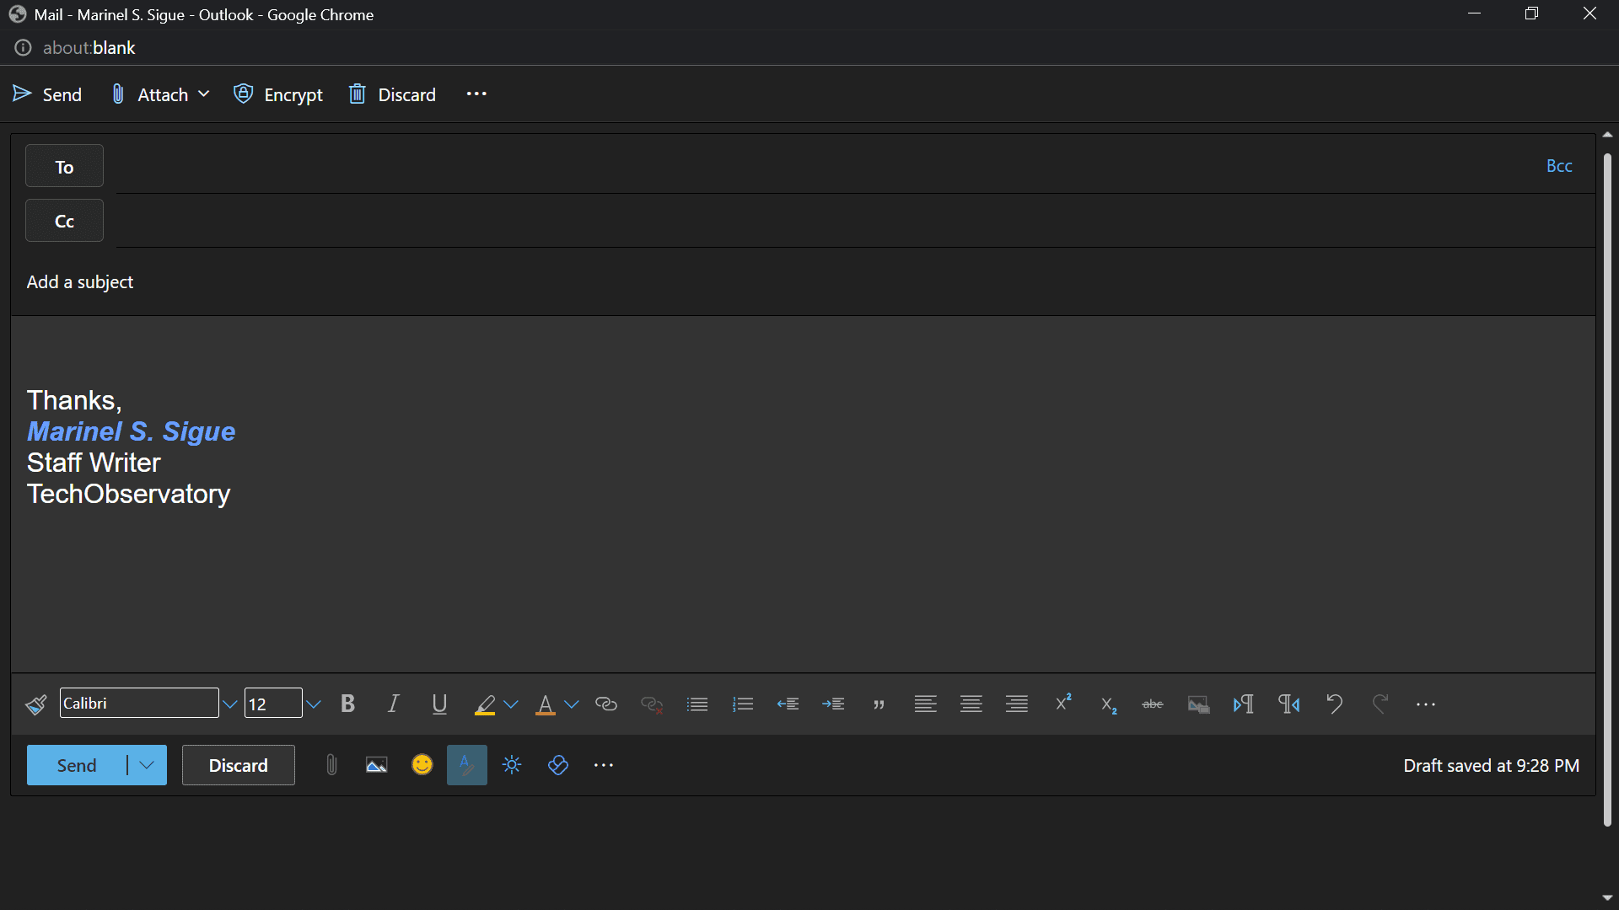Open the Attach menu in top toolbar
This screenshot has height=910, width=1619.
tap(160, 94)
